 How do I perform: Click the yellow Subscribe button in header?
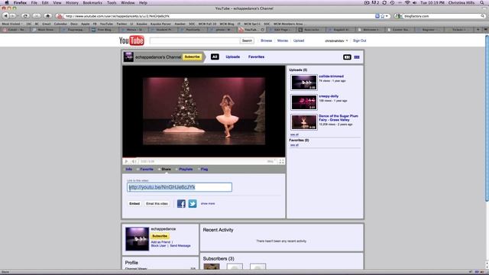click(192, 57)
